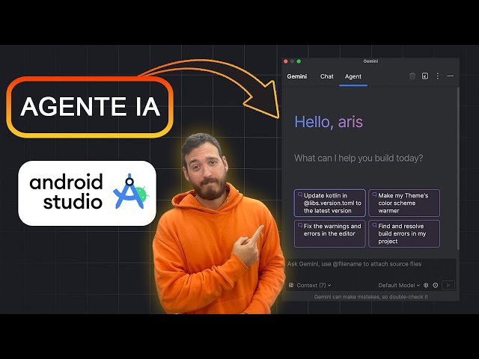This screenshot has width=479, height=359.
Task: Choose 'Fix the warnings and errors' suggestion
Action: tap(329, 233)
